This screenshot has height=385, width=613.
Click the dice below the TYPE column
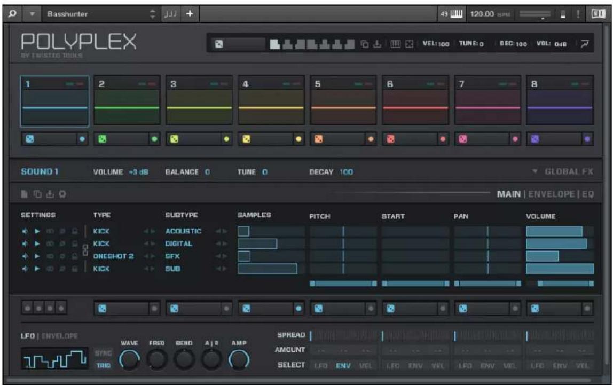click(x=102, y=309)
